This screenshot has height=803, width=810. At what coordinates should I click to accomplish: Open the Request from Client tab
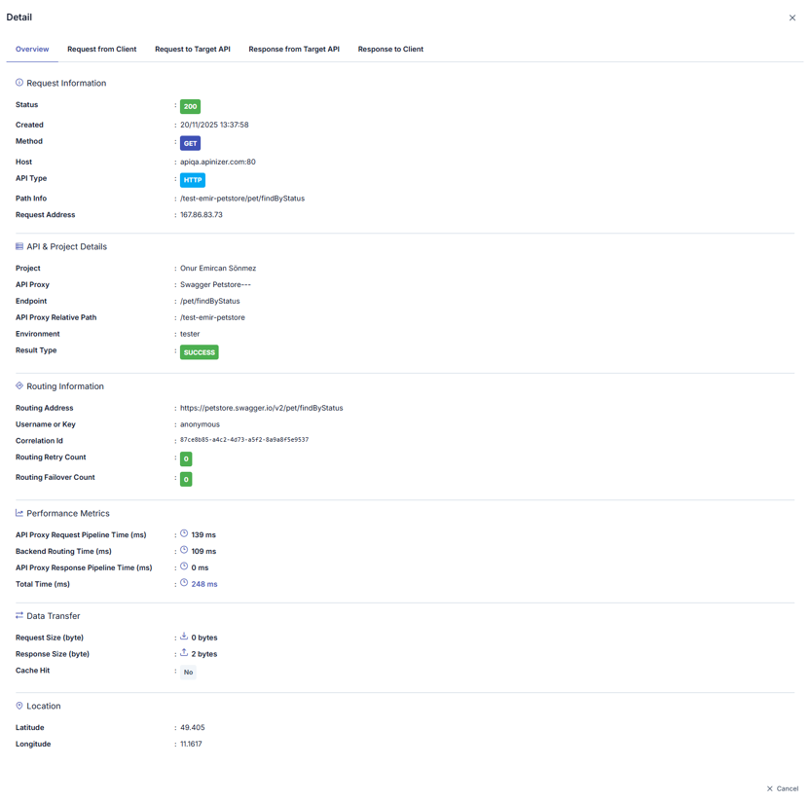pos(101,49)
